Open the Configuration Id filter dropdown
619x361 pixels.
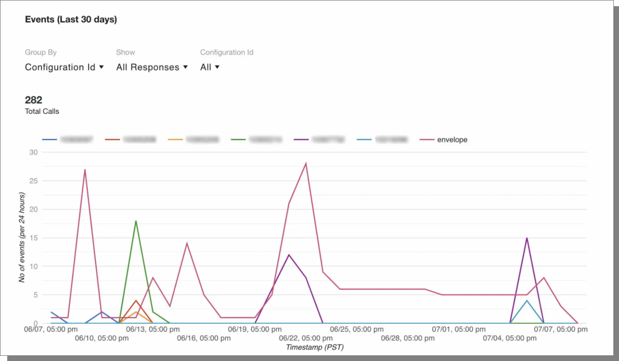click(x=209, y=67)
